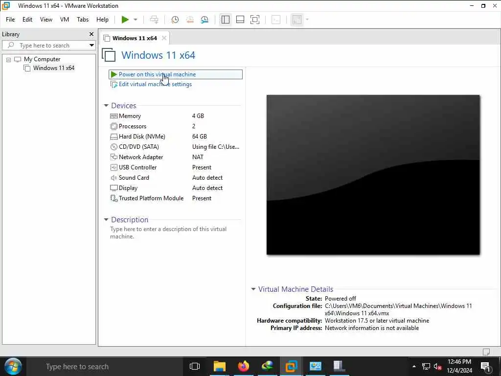
Task: Click the message log icon in status bar
Action: coord(486,352)
